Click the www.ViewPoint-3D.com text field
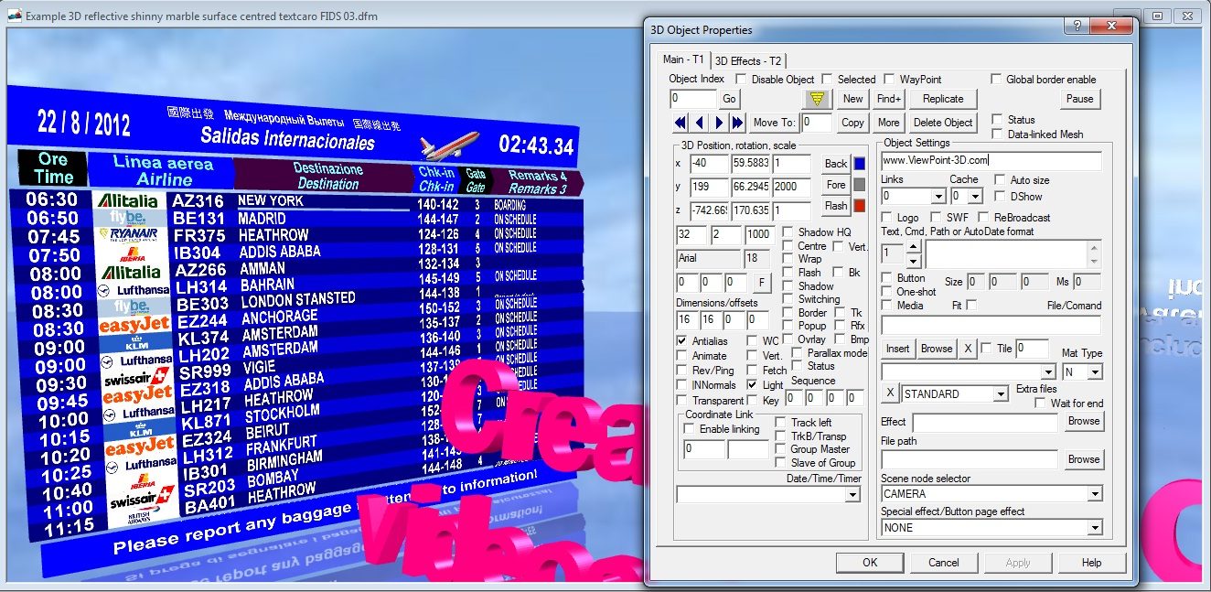Viewport: 1211px width, 592px height. pyautogui.click(x=991, y=160)
